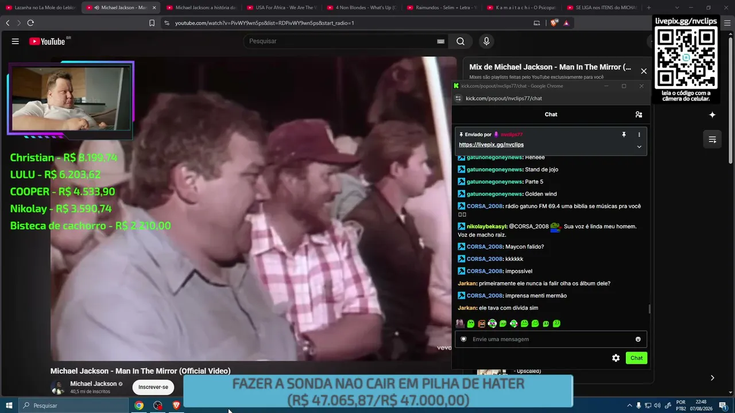
Task: Focus the Windows taskbar Pesquisar search box
Action: point(73,406)
